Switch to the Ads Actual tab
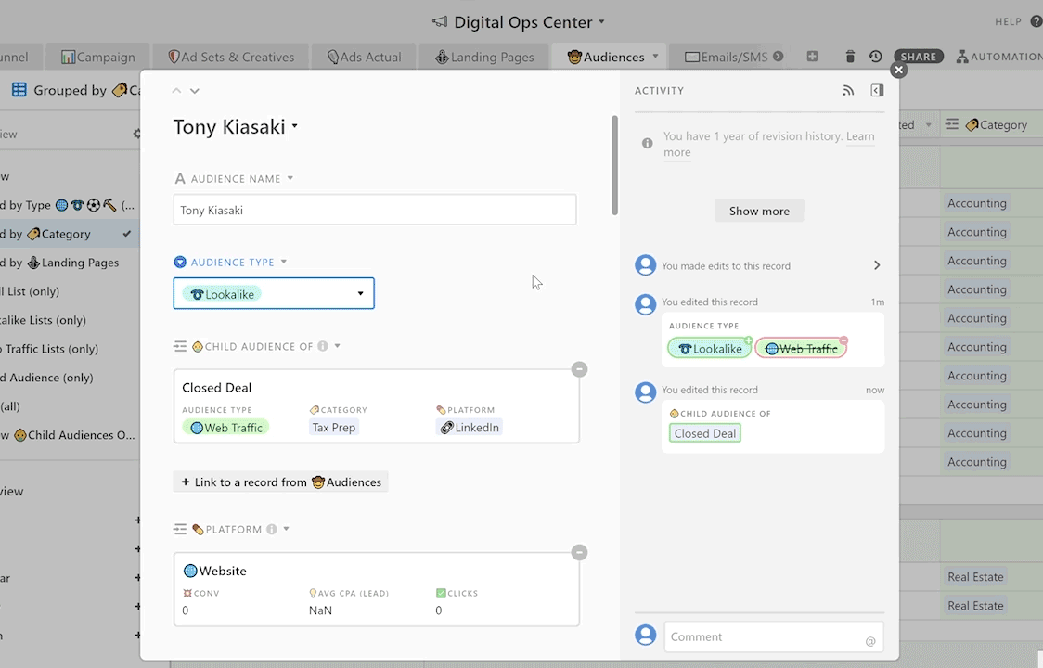 pos(364,57)
